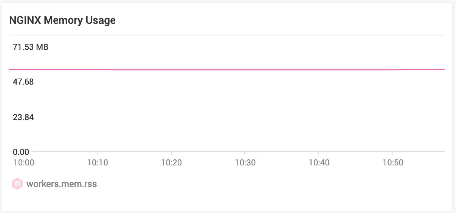Click the 10:20 time axis label
The height and width of the screenshot is (213, 456).
click(x=171, y=163)
